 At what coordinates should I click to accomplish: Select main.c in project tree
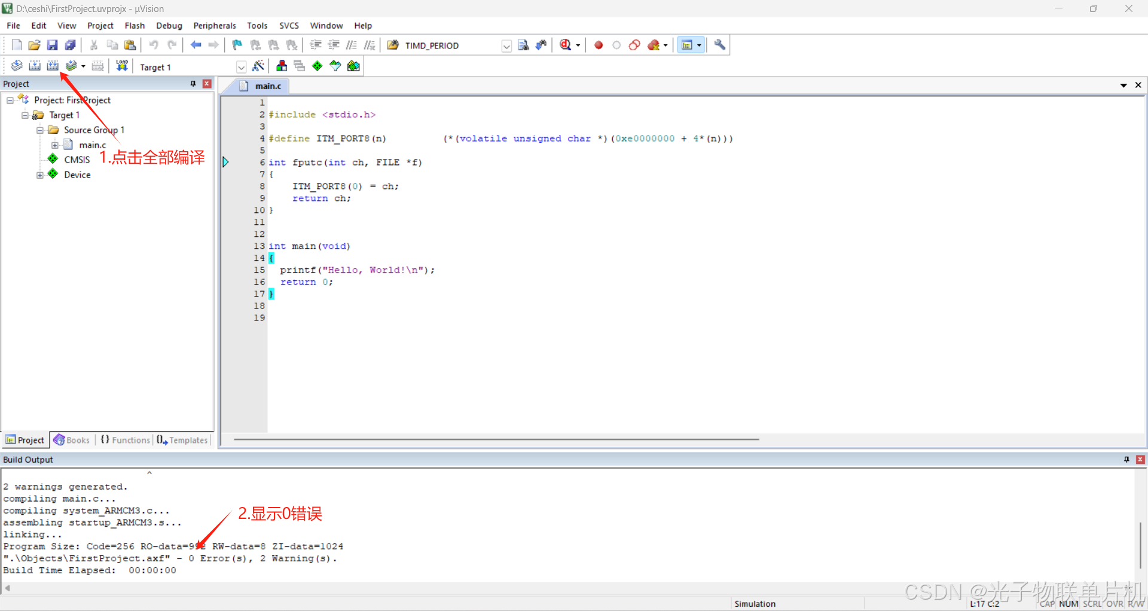[92, 145]
